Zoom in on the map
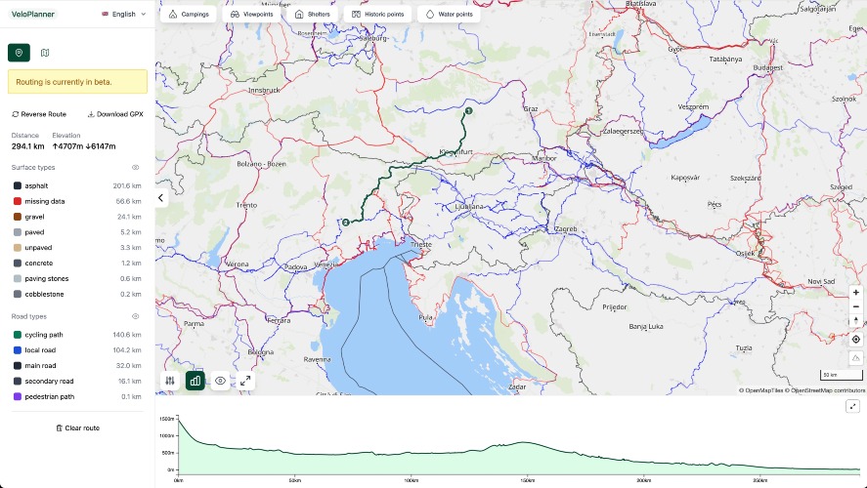867x488 pixels. pos(856,293)
